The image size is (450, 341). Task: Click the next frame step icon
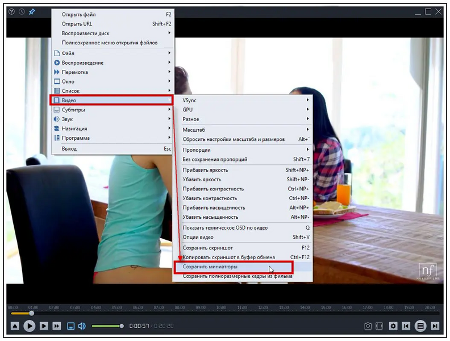43,326
